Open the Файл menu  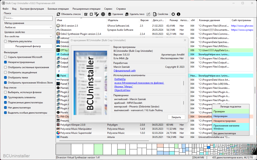[x=5, y=9]
